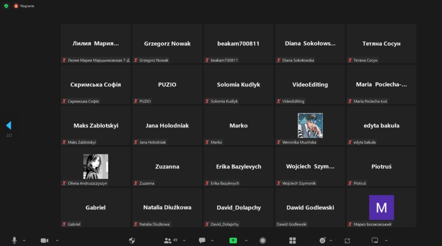442x246 pixels.
Task: Select Weronika Musińska's video tile
Action: click(310, 125)
